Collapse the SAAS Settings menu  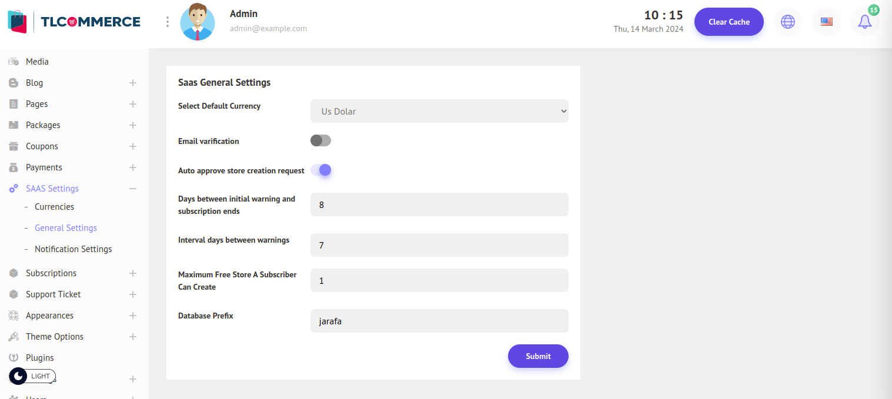[133, 189]
